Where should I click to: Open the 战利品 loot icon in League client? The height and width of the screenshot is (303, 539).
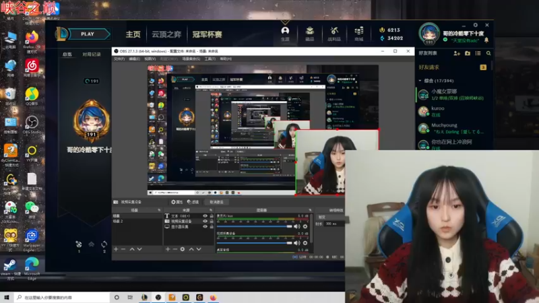tap(334, 34)
